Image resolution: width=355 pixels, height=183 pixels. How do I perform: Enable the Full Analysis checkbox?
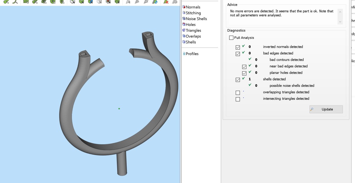231,38
